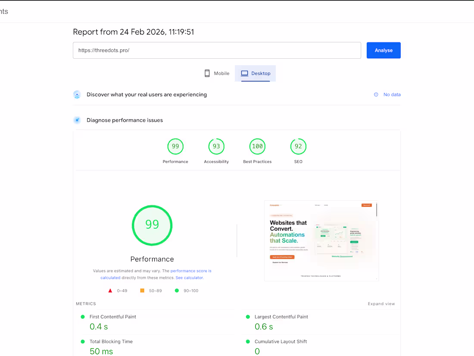Click the First Contentful Paint label
The width and height of the screenshot is (474, 356).
113,317
